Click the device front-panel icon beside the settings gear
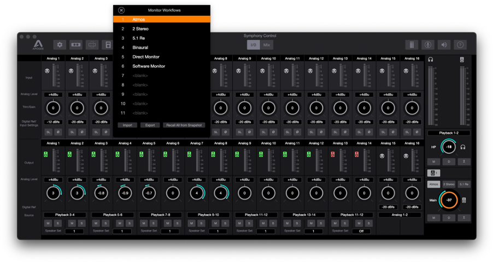The image size is (493, 262). coord(76,45)
